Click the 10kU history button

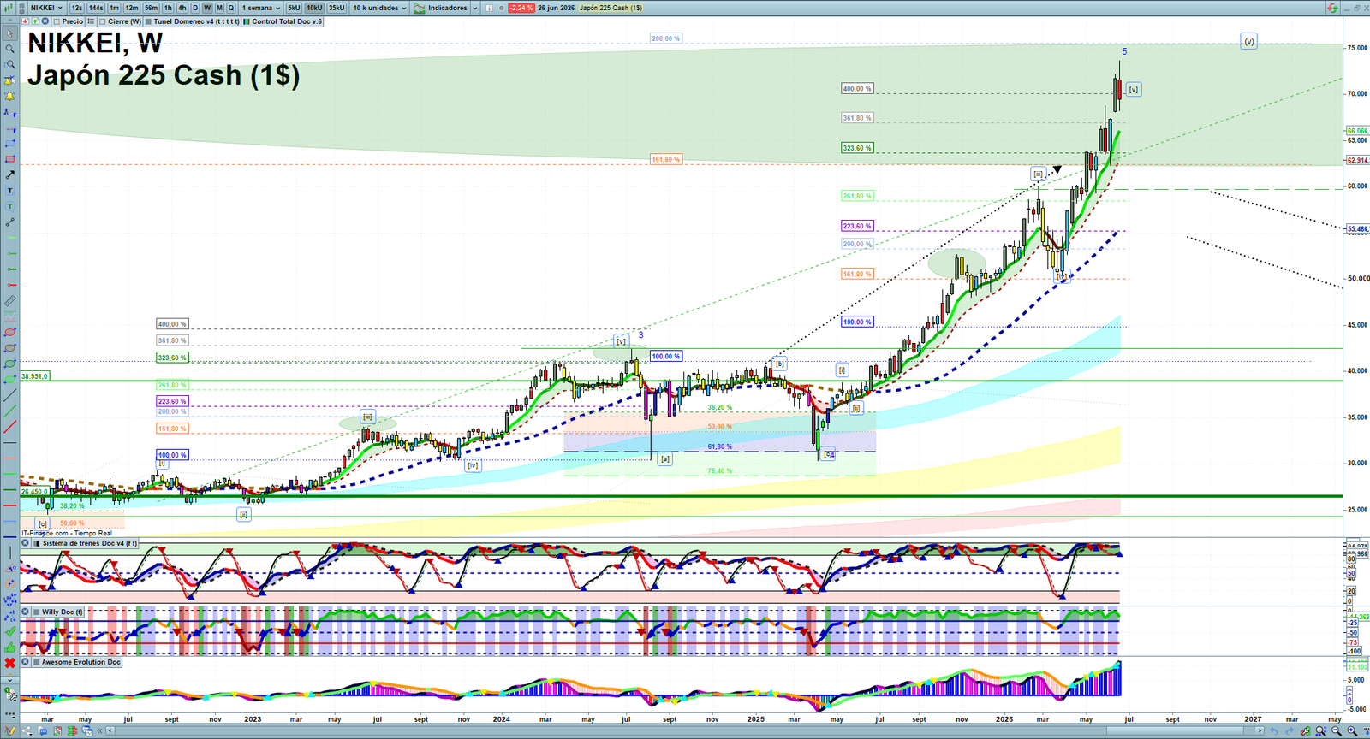314,8
